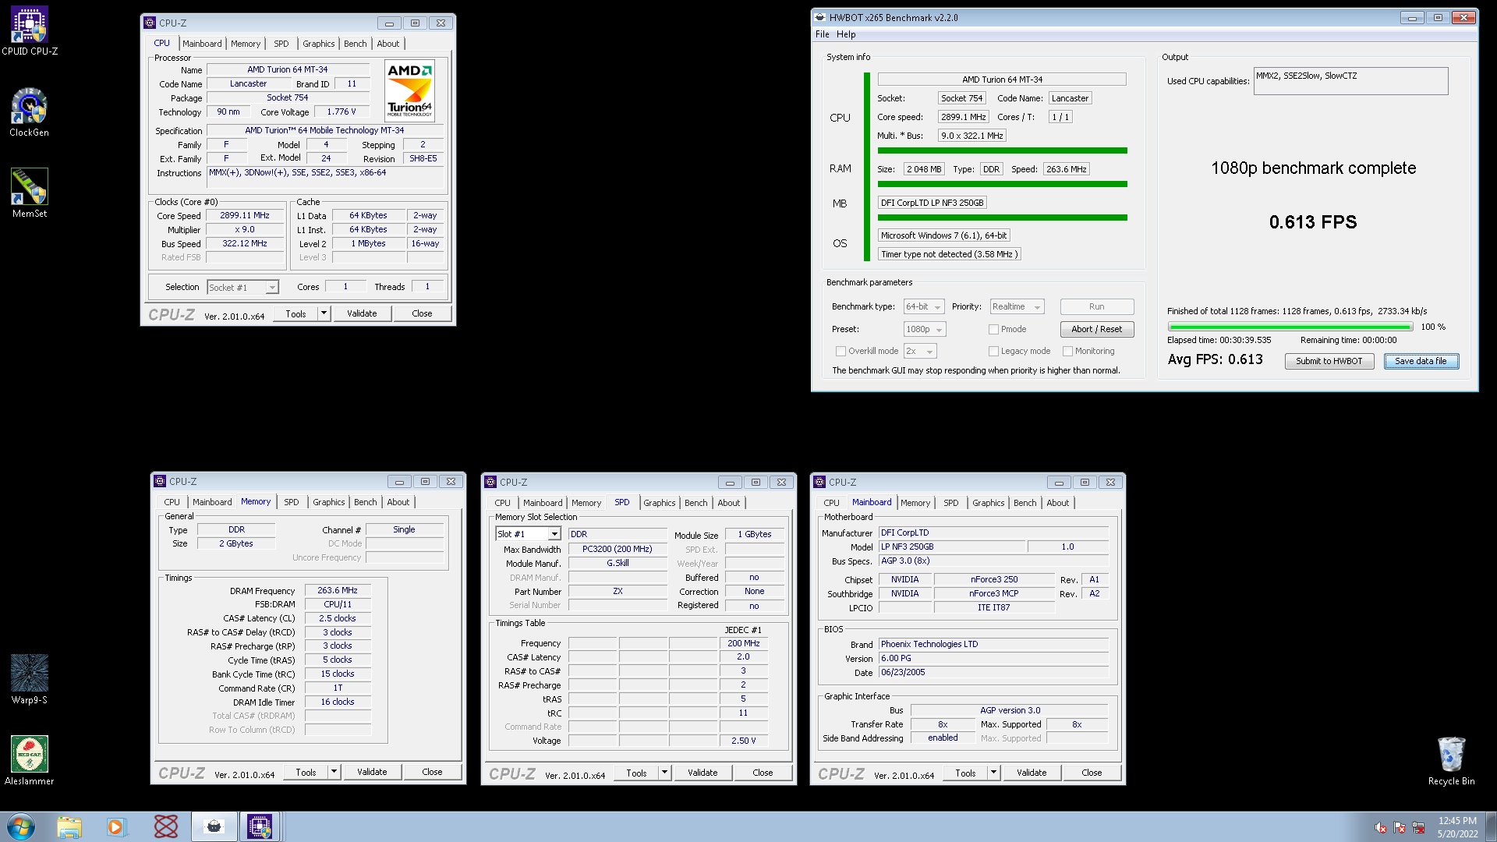The width and height of the screenshot is (1497, 842).
Task: Expand Tools arrow in CPU-Z SPD window
Action: (665, 773)
